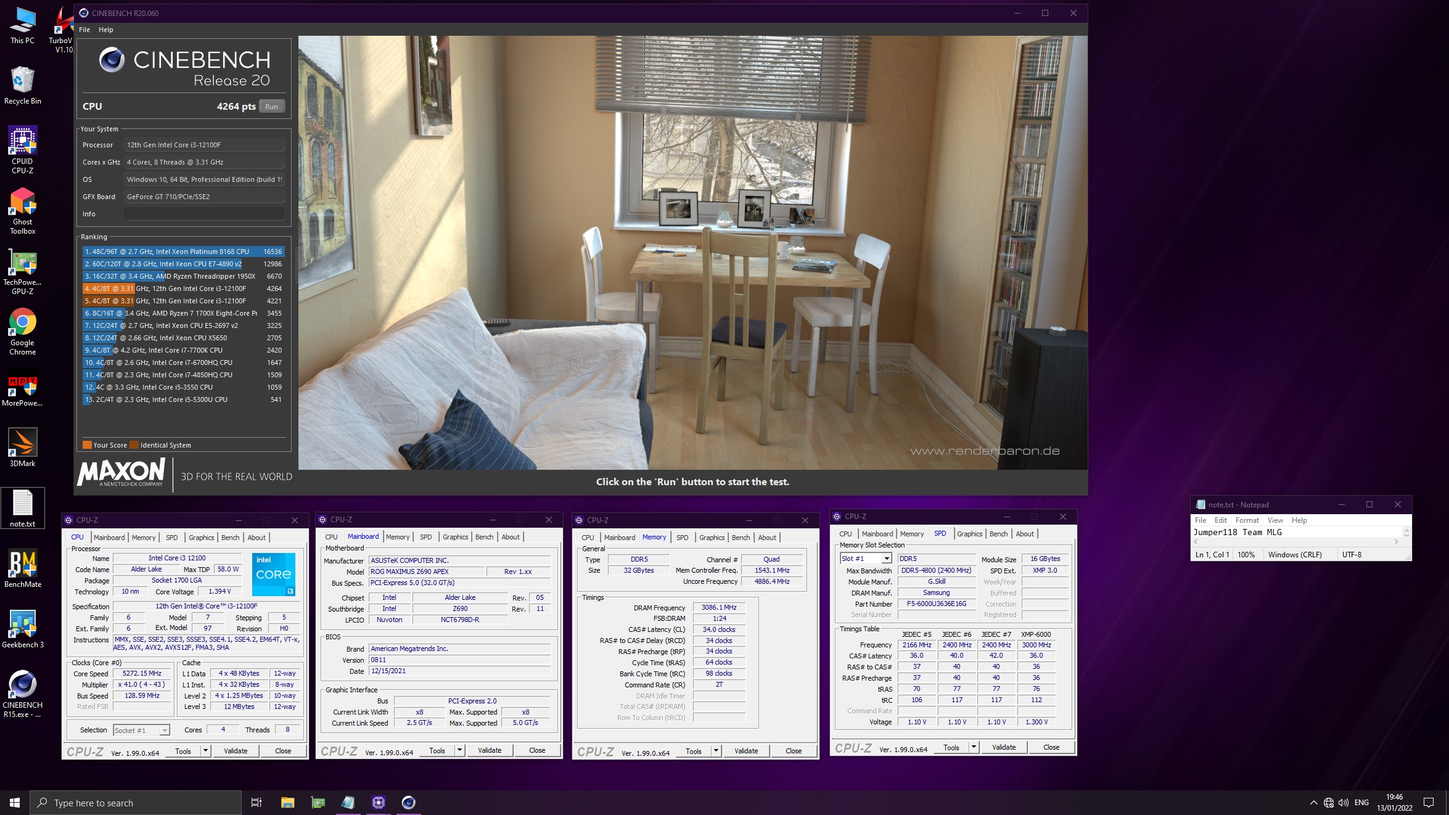1449x815 pixels.
Task: Switch to Notepad in the taskbar
Action: point(348,803)
